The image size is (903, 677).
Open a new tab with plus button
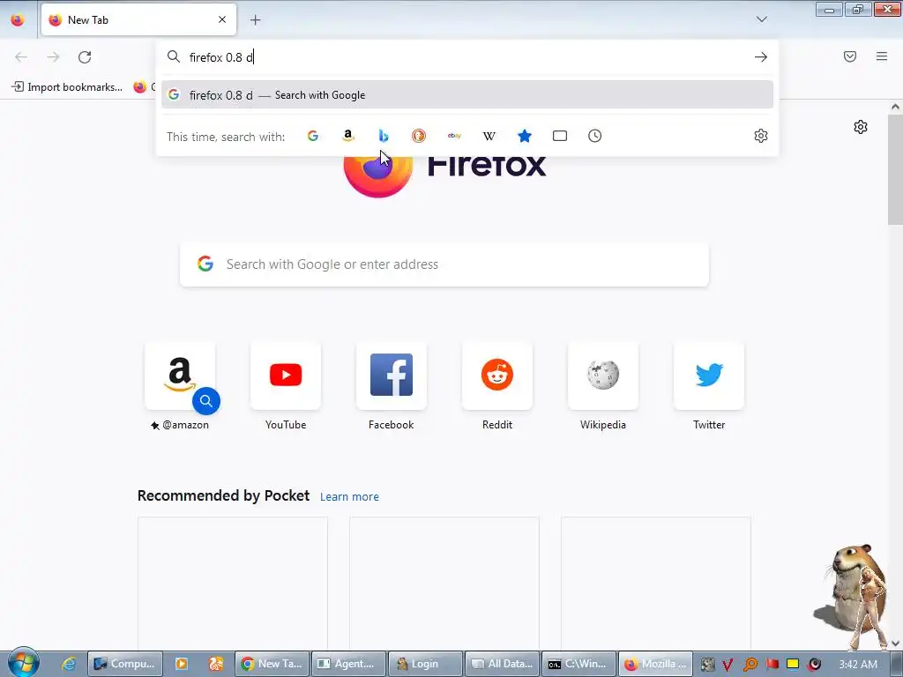tap(255, 20)
